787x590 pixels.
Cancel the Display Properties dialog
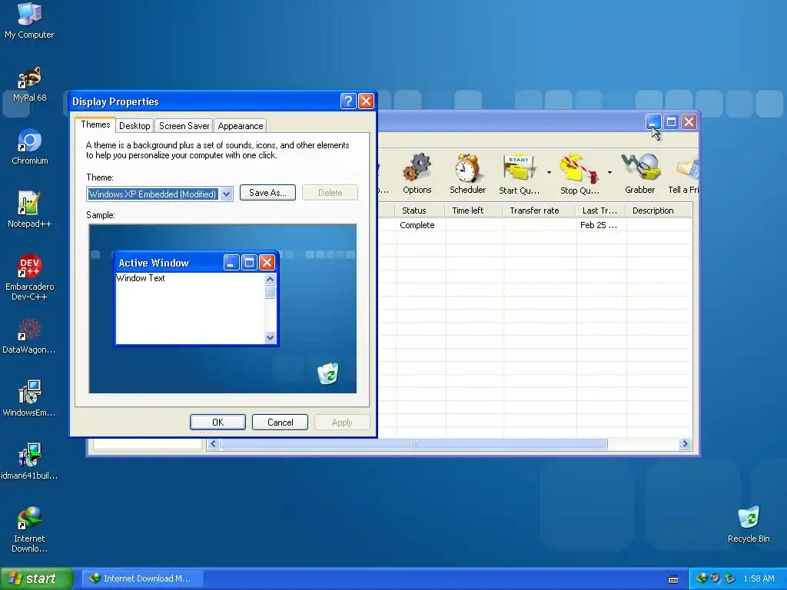tap(280, 423)
